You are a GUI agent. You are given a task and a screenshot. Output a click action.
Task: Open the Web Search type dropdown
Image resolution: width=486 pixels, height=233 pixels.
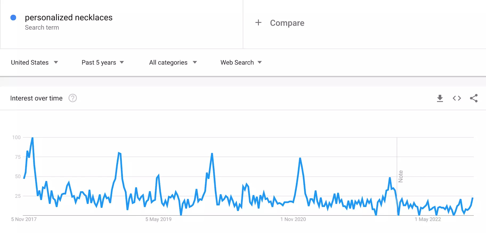(241, 63)
